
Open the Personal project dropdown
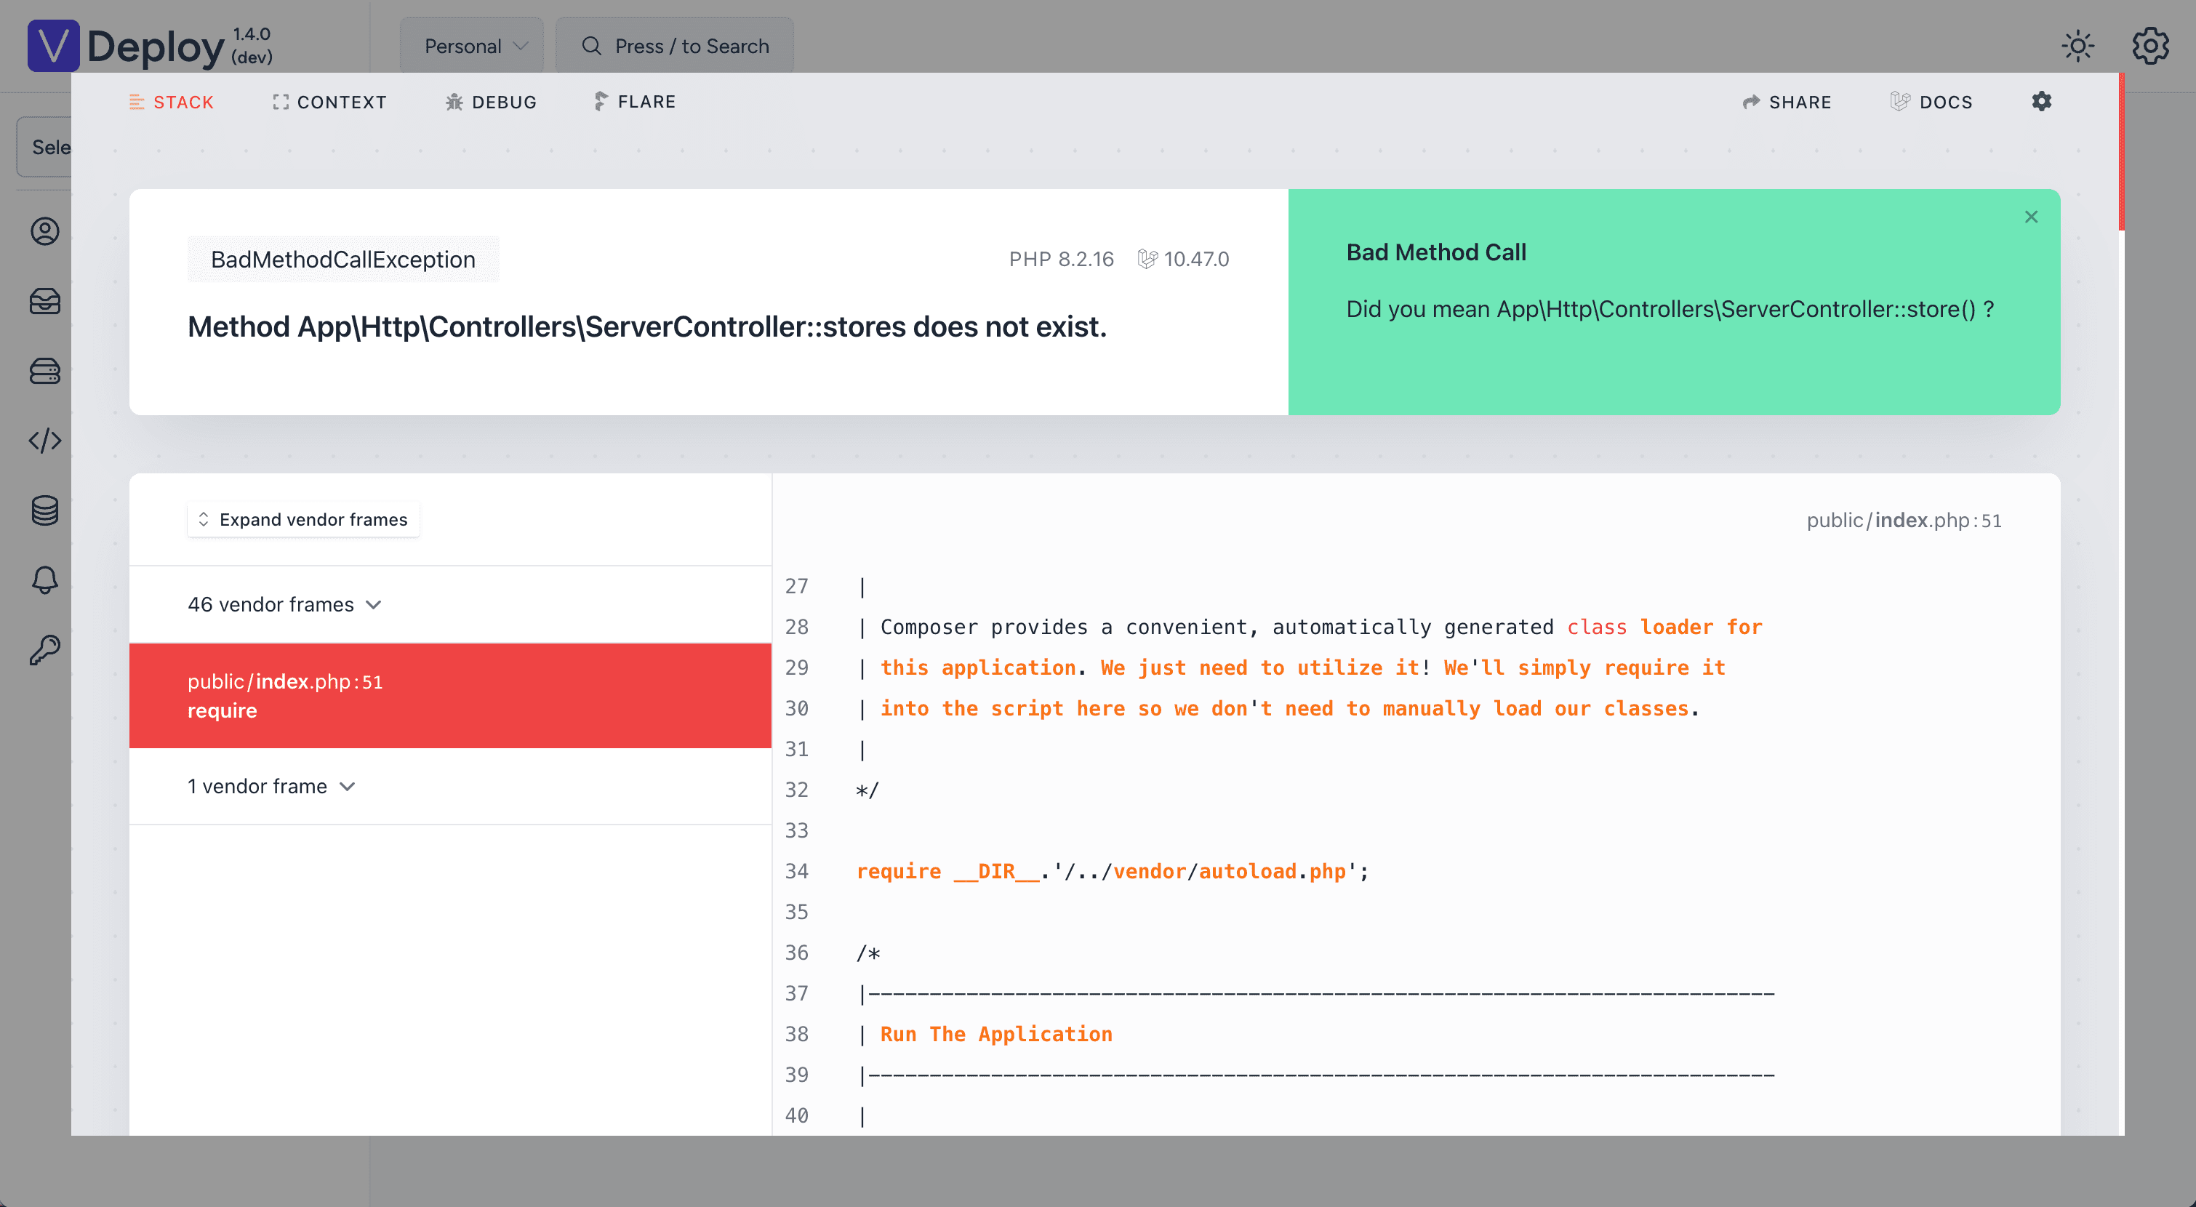click(473, 46)
